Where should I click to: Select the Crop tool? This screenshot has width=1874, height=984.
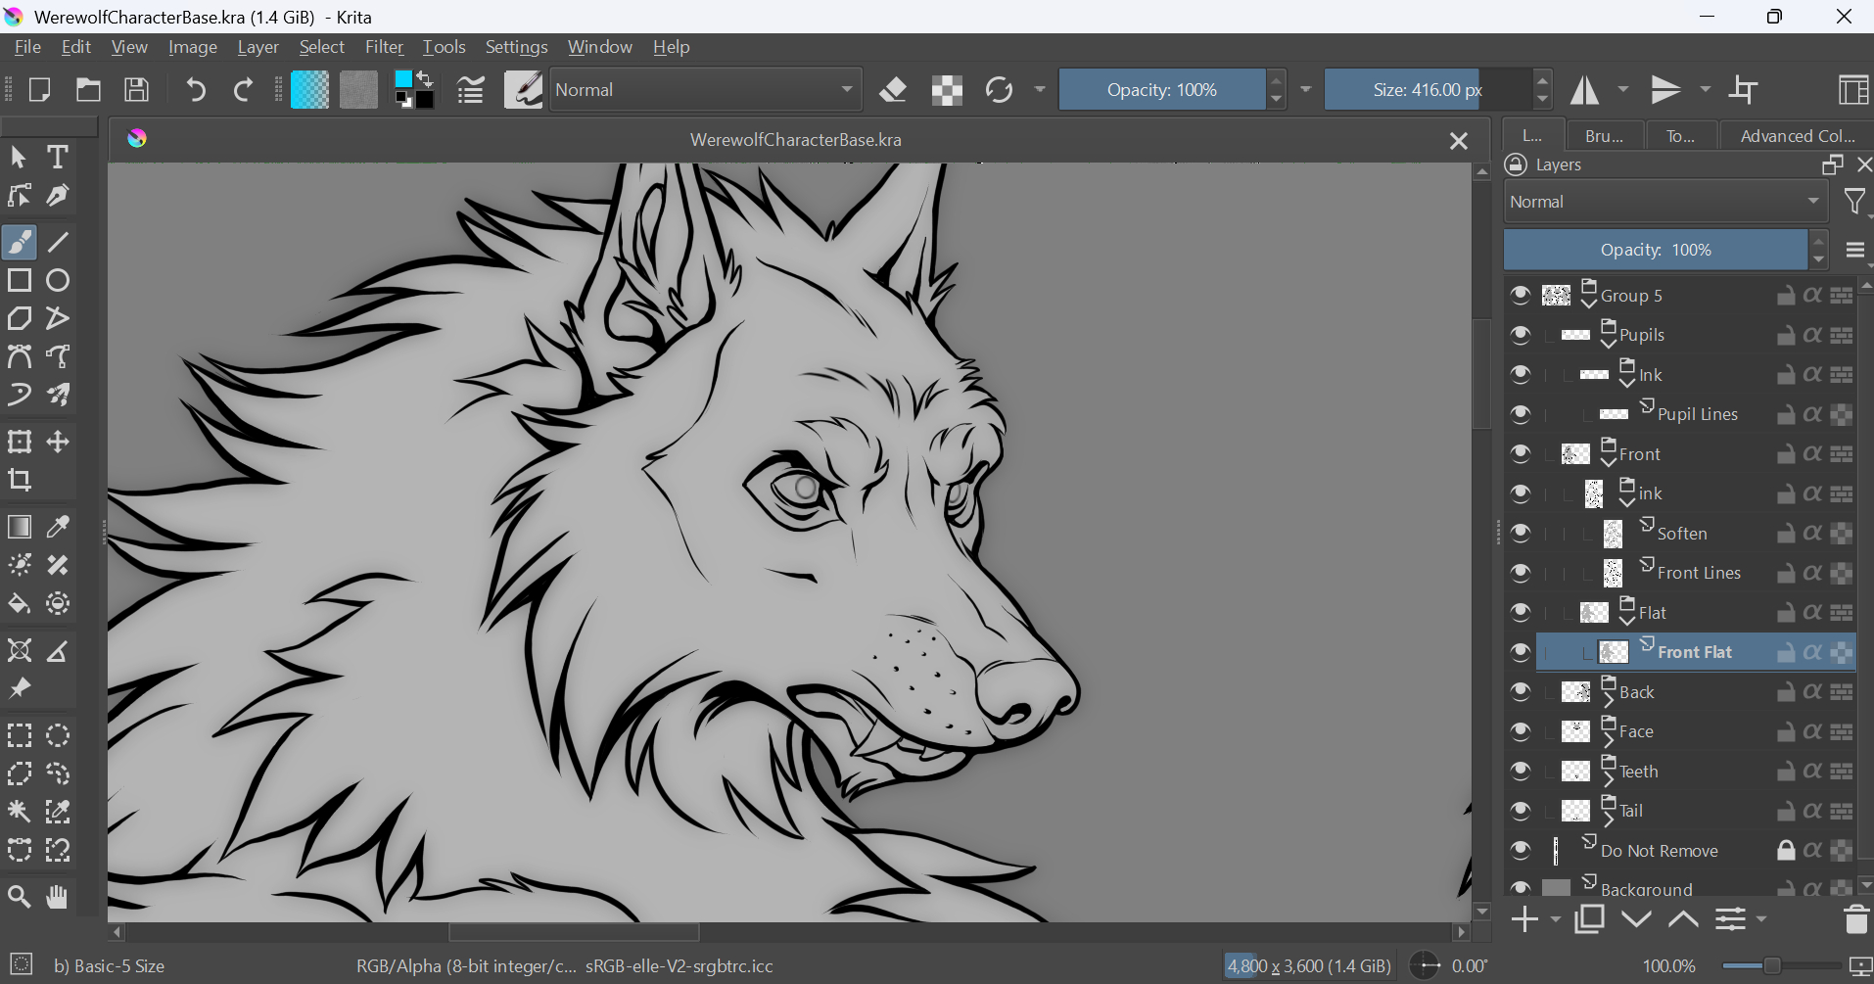tap(20, 480)
